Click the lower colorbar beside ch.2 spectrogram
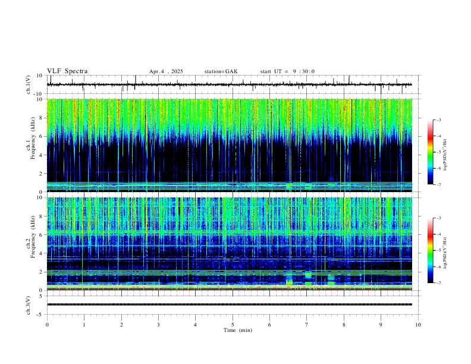This screenshot has width=471, height=364. tap(430, 250)
